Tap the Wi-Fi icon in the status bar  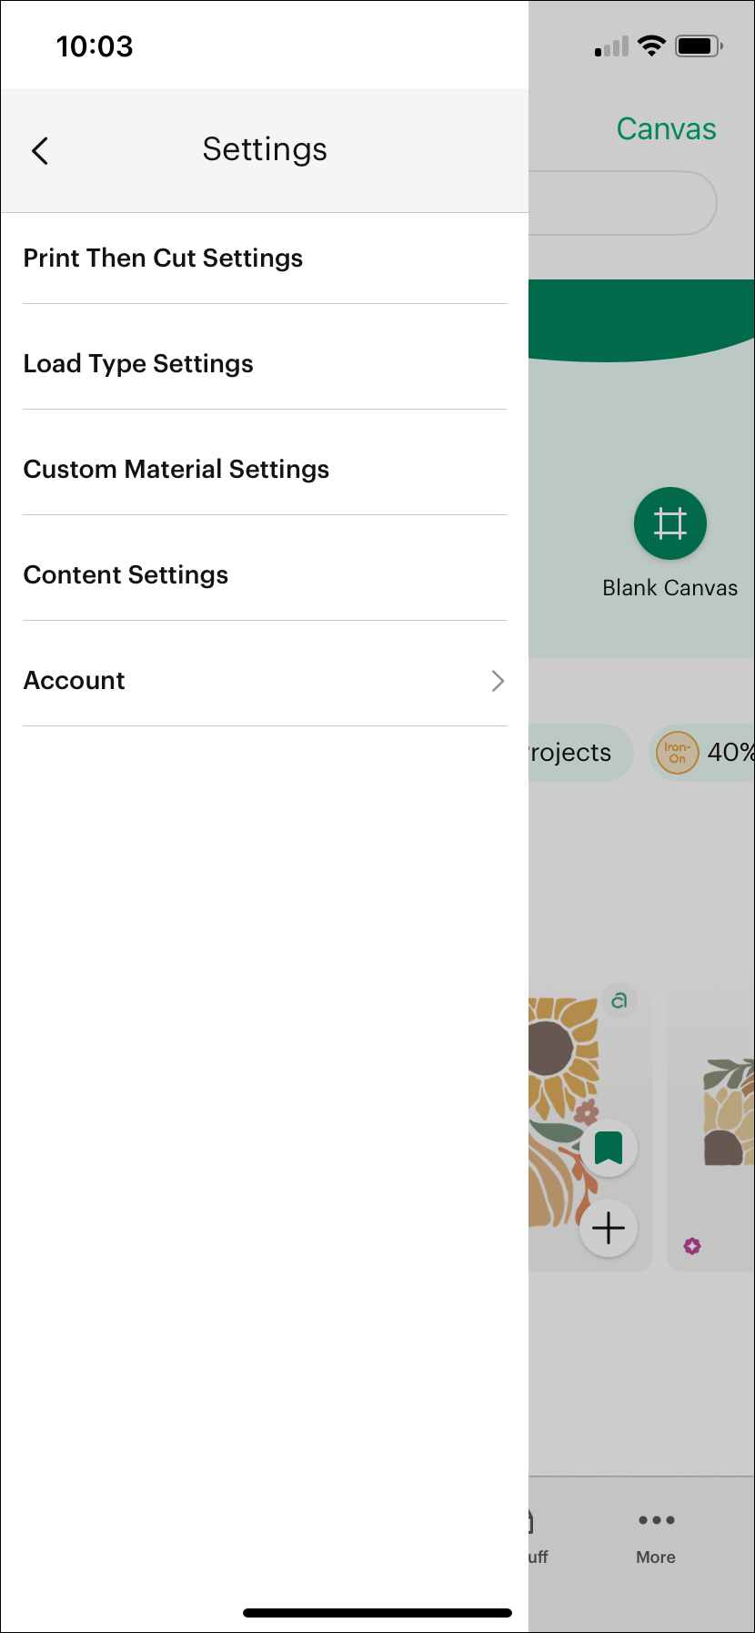pyautogui.click(x=653, y=45)
